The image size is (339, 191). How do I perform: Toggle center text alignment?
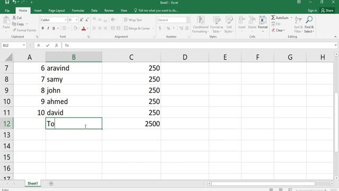pyautogui.click(x=100, y=28)
